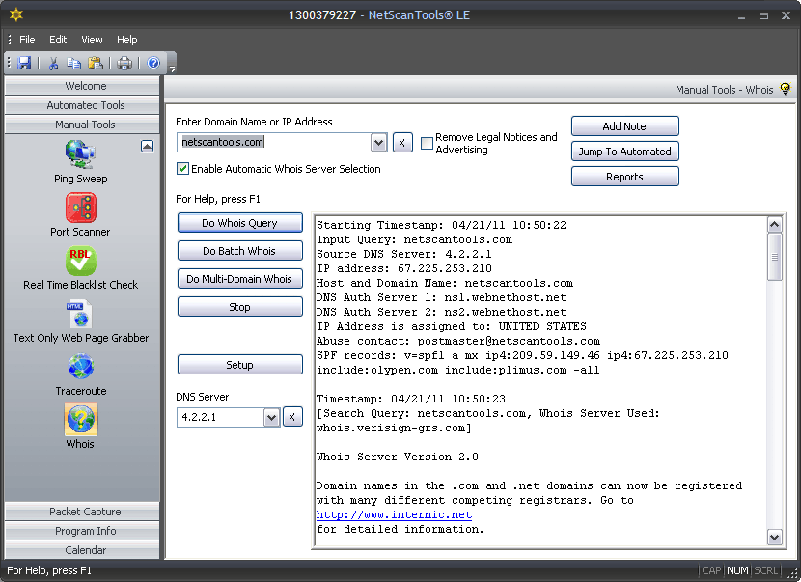Open the Reports button
Viewport: 801px width, 582px height.
(x=624, y=177)
